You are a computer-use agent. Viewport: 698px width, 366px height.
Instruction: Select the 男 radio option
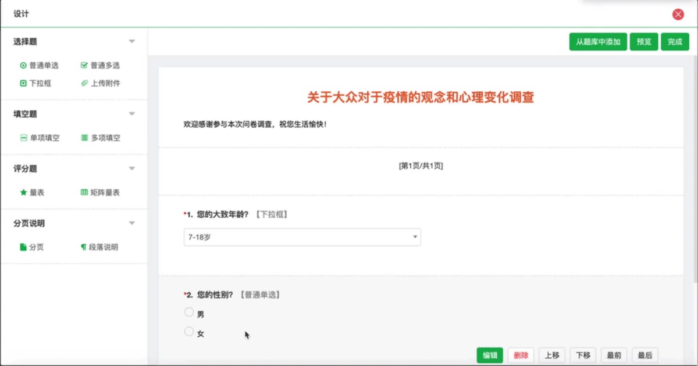189,313
